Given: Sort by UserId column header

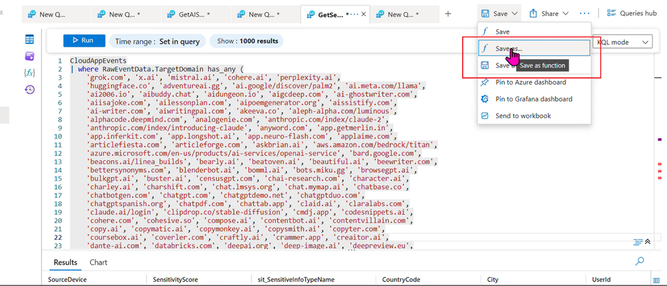Looking at the screenshot, I should [601, 279].
